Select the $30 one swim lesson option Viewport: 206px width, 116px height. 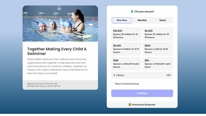point(158,64)
